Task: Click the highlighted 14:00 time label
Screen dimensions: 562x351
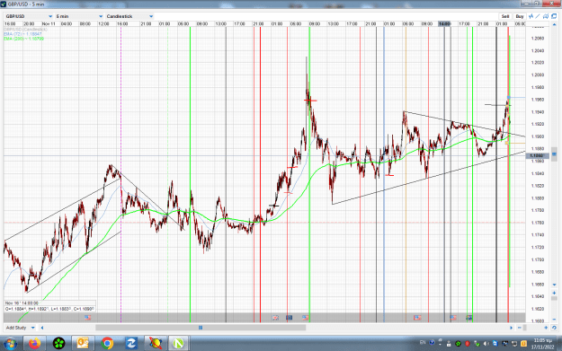Action: click(x=444, y=23)
